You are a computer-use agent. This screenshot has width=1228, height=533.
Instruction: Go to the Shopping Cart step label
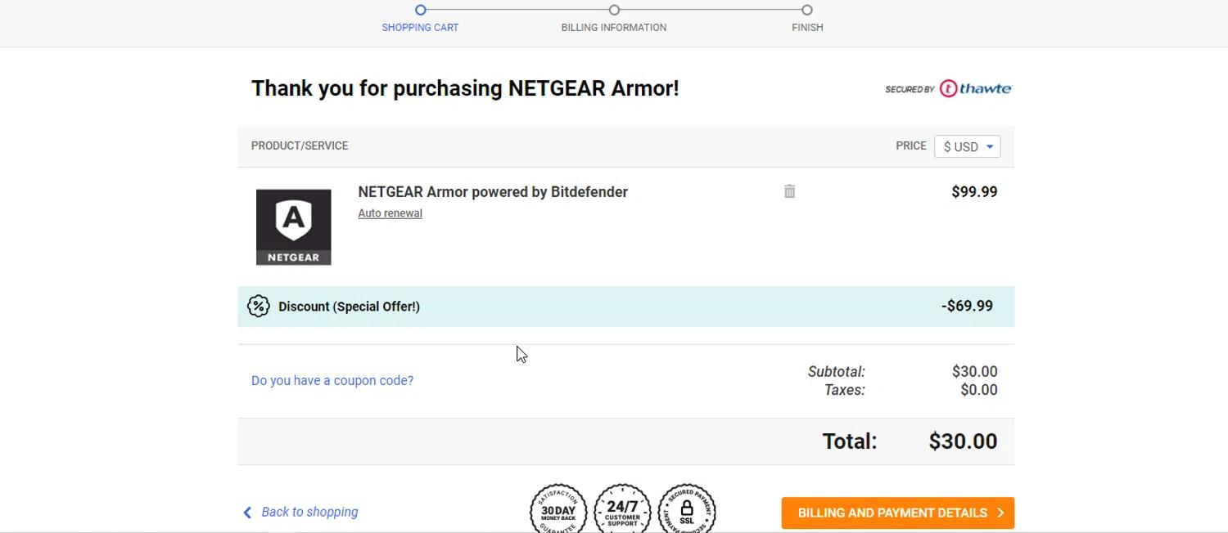[420, 28]
